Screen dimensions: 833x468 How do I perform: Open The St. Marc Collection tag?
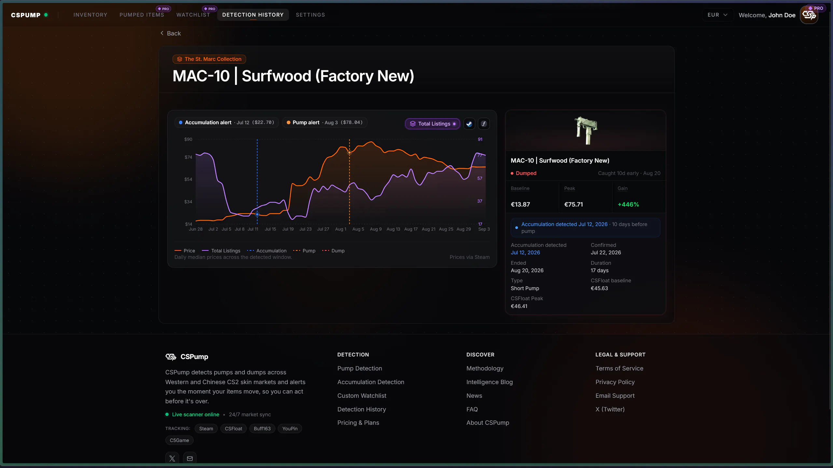click(x=209, y=59)
